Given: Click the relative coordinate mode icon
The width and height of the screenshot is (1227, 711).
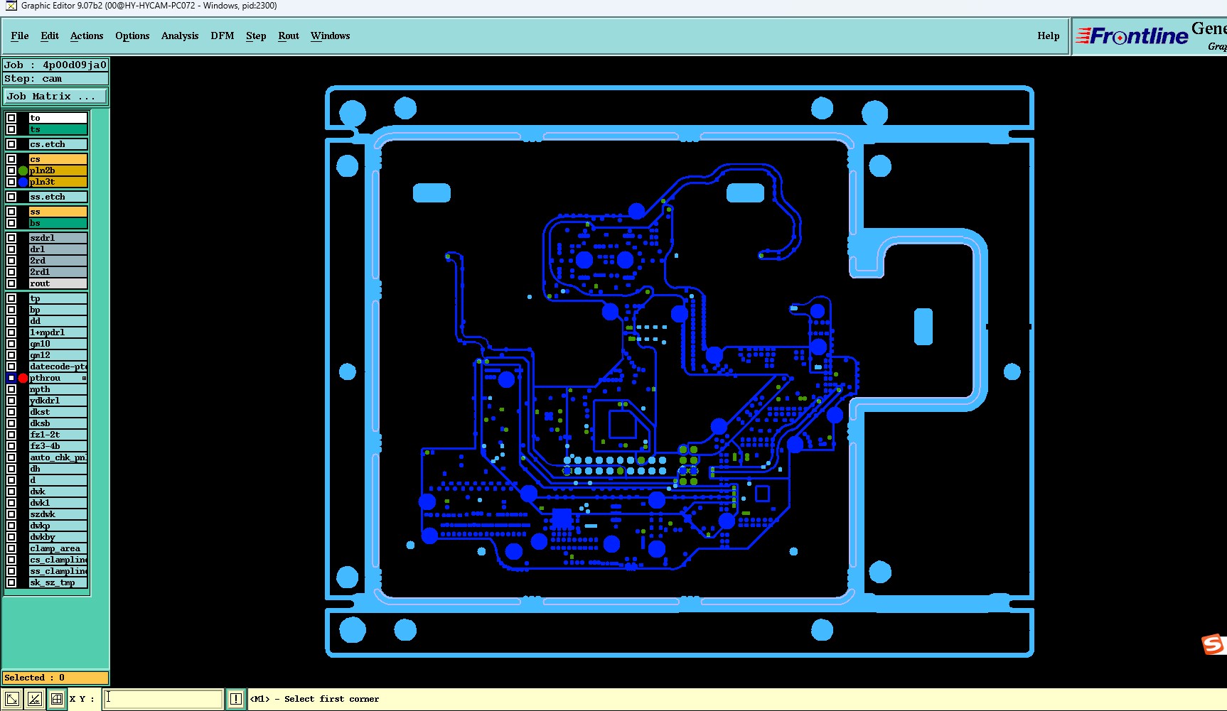Looking at the screenshot, I should pos(35,699).
